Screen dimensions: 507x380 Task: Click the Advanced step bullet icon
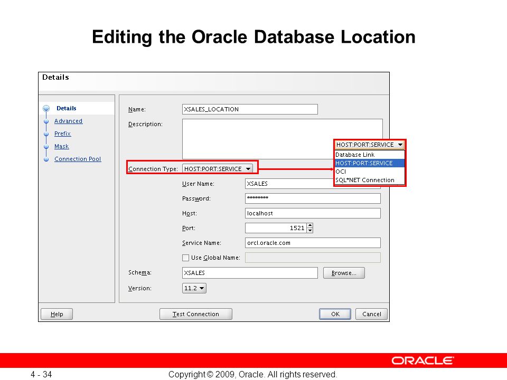pos(46,121)
